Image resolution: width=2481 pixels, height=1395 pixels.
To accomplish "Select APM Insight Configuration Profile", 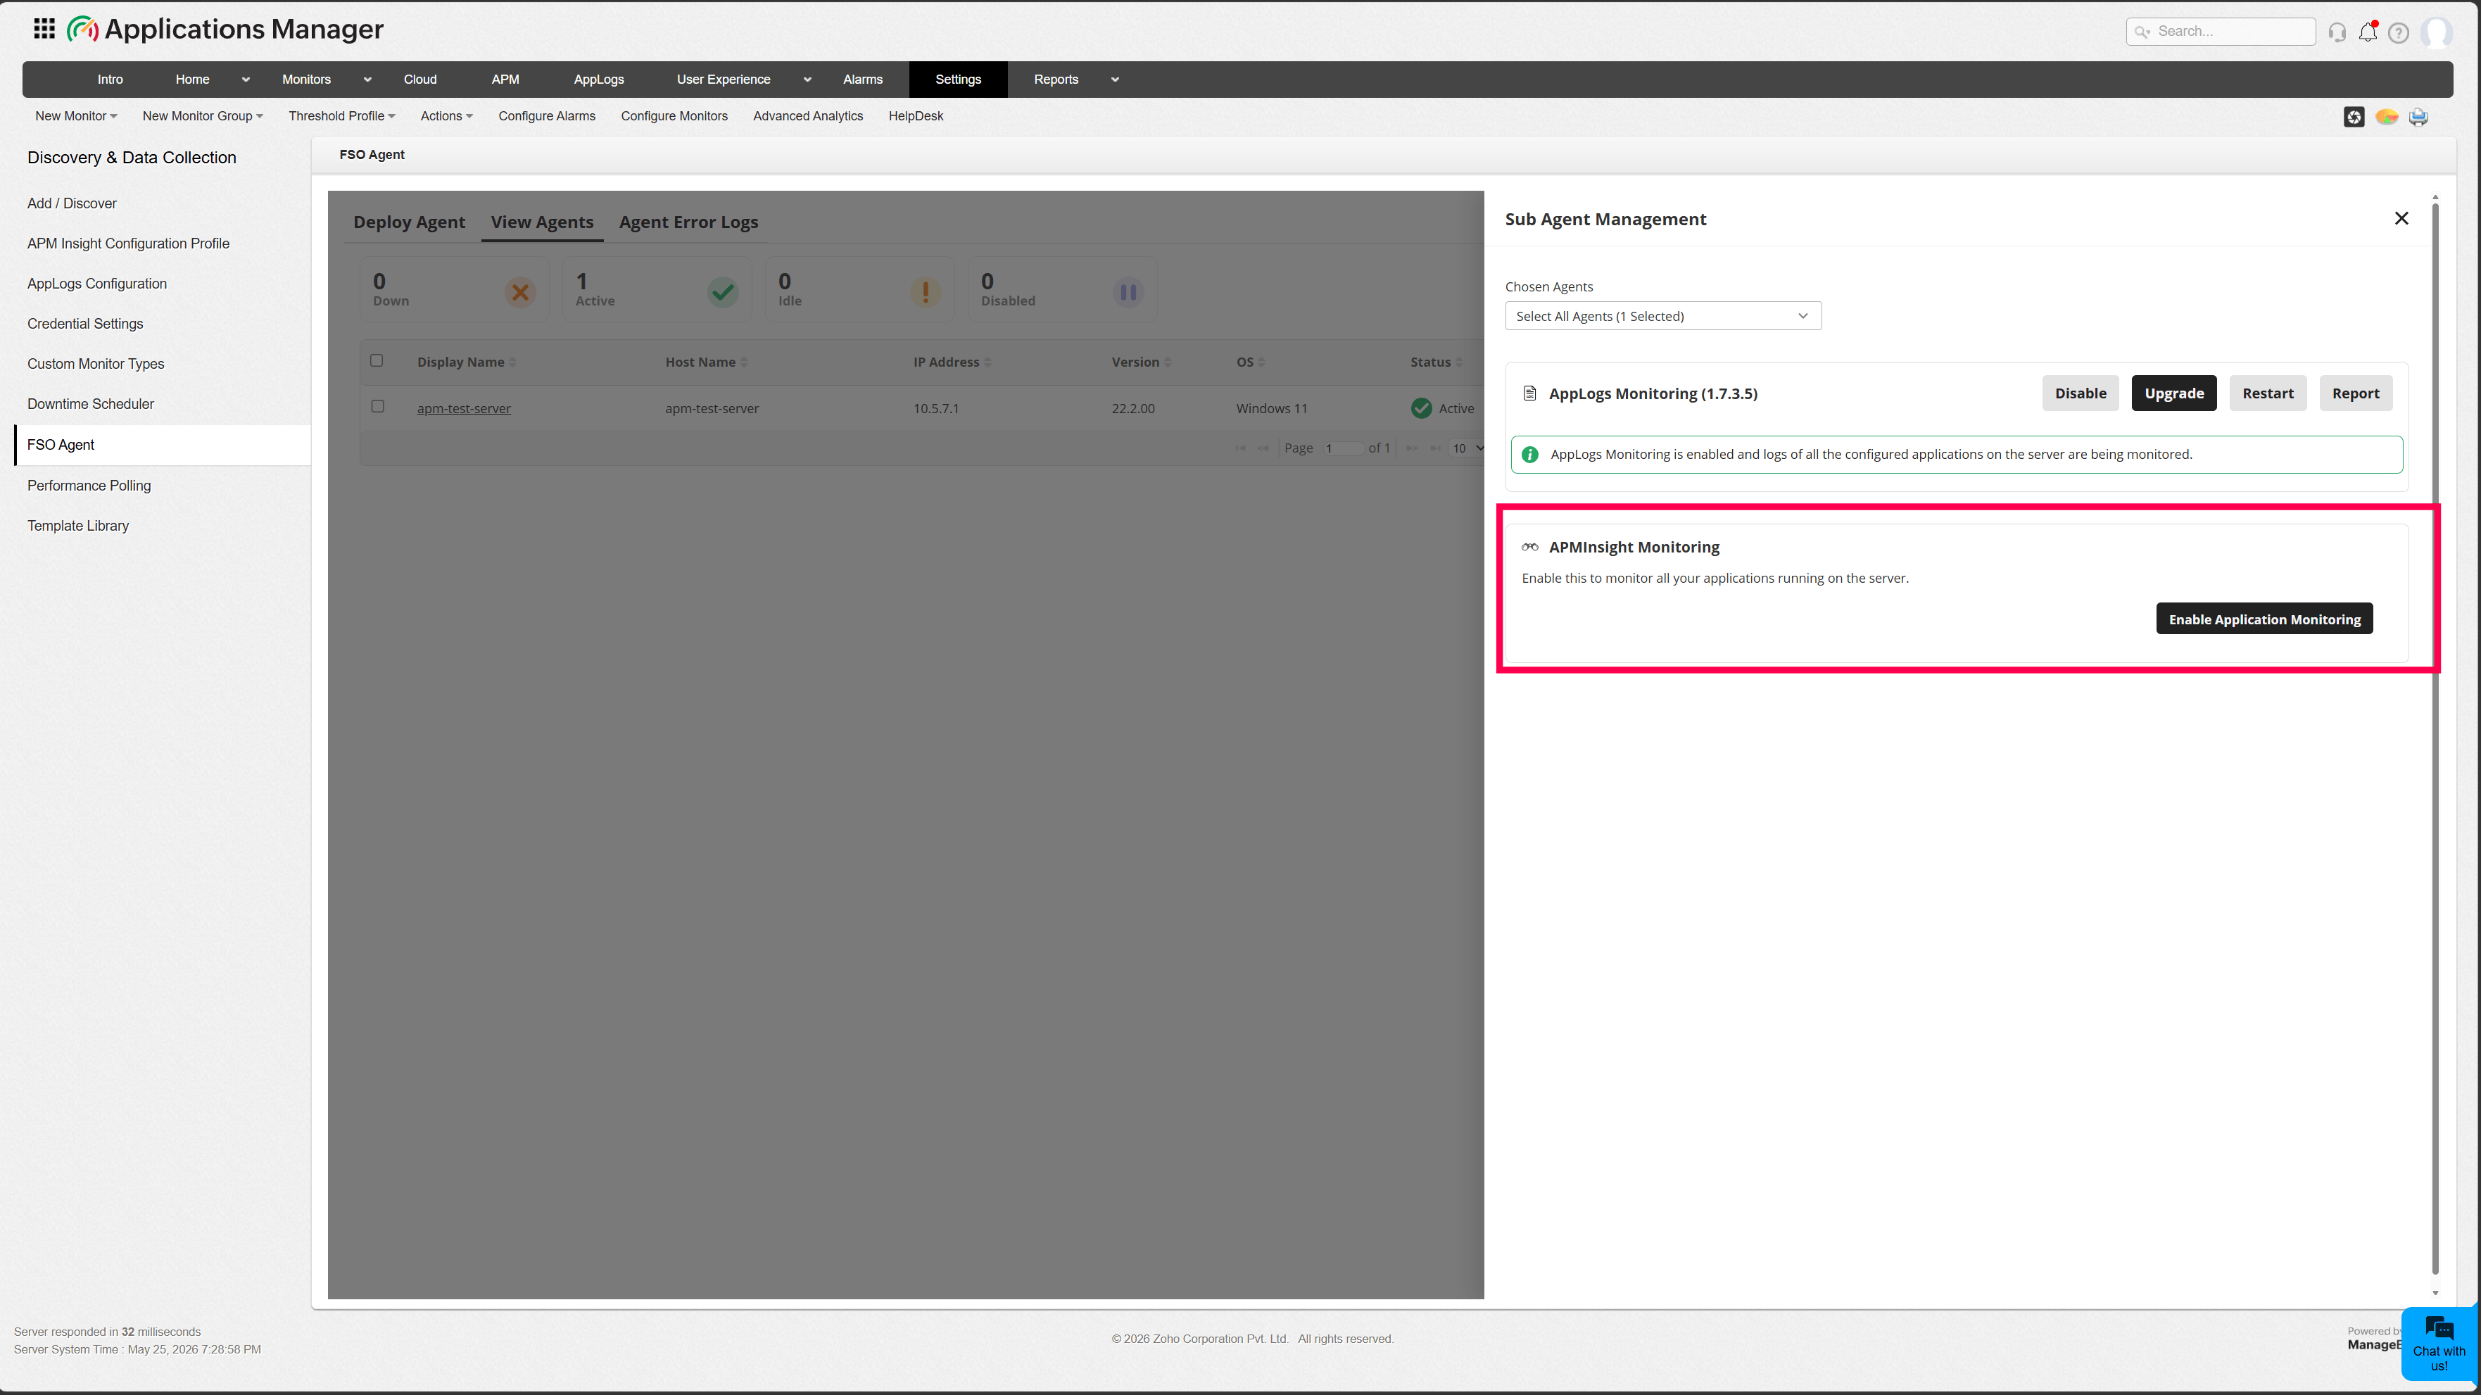I will click(128, 244).
